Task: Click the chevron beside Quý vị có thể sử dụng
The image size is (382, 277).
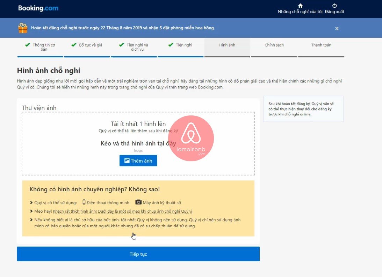Action: click(31, 203)
